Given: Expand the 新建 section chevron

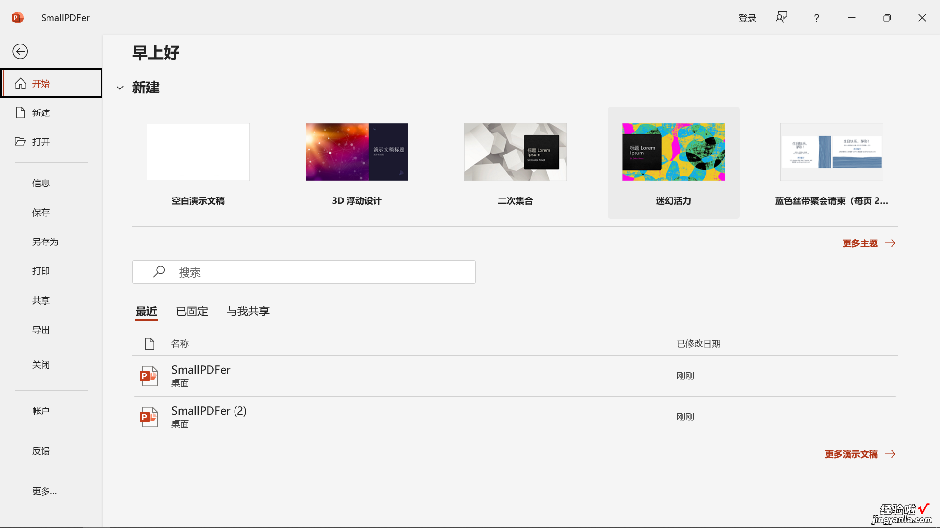Looking at the screenshot, I should coord(119,87).
